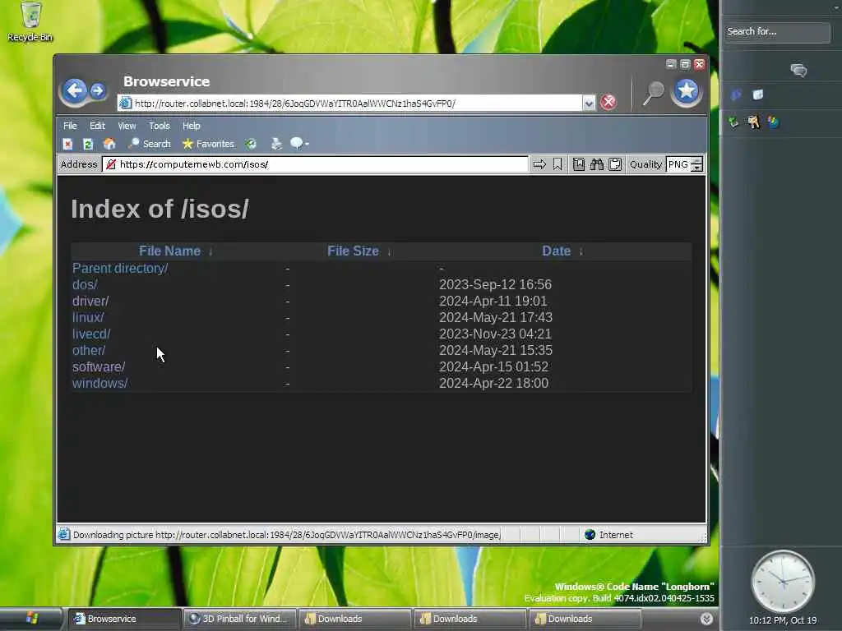This screenshot has height=631, width=842.
Task: Open the livecd/ folder link
Action: [91, 334]
